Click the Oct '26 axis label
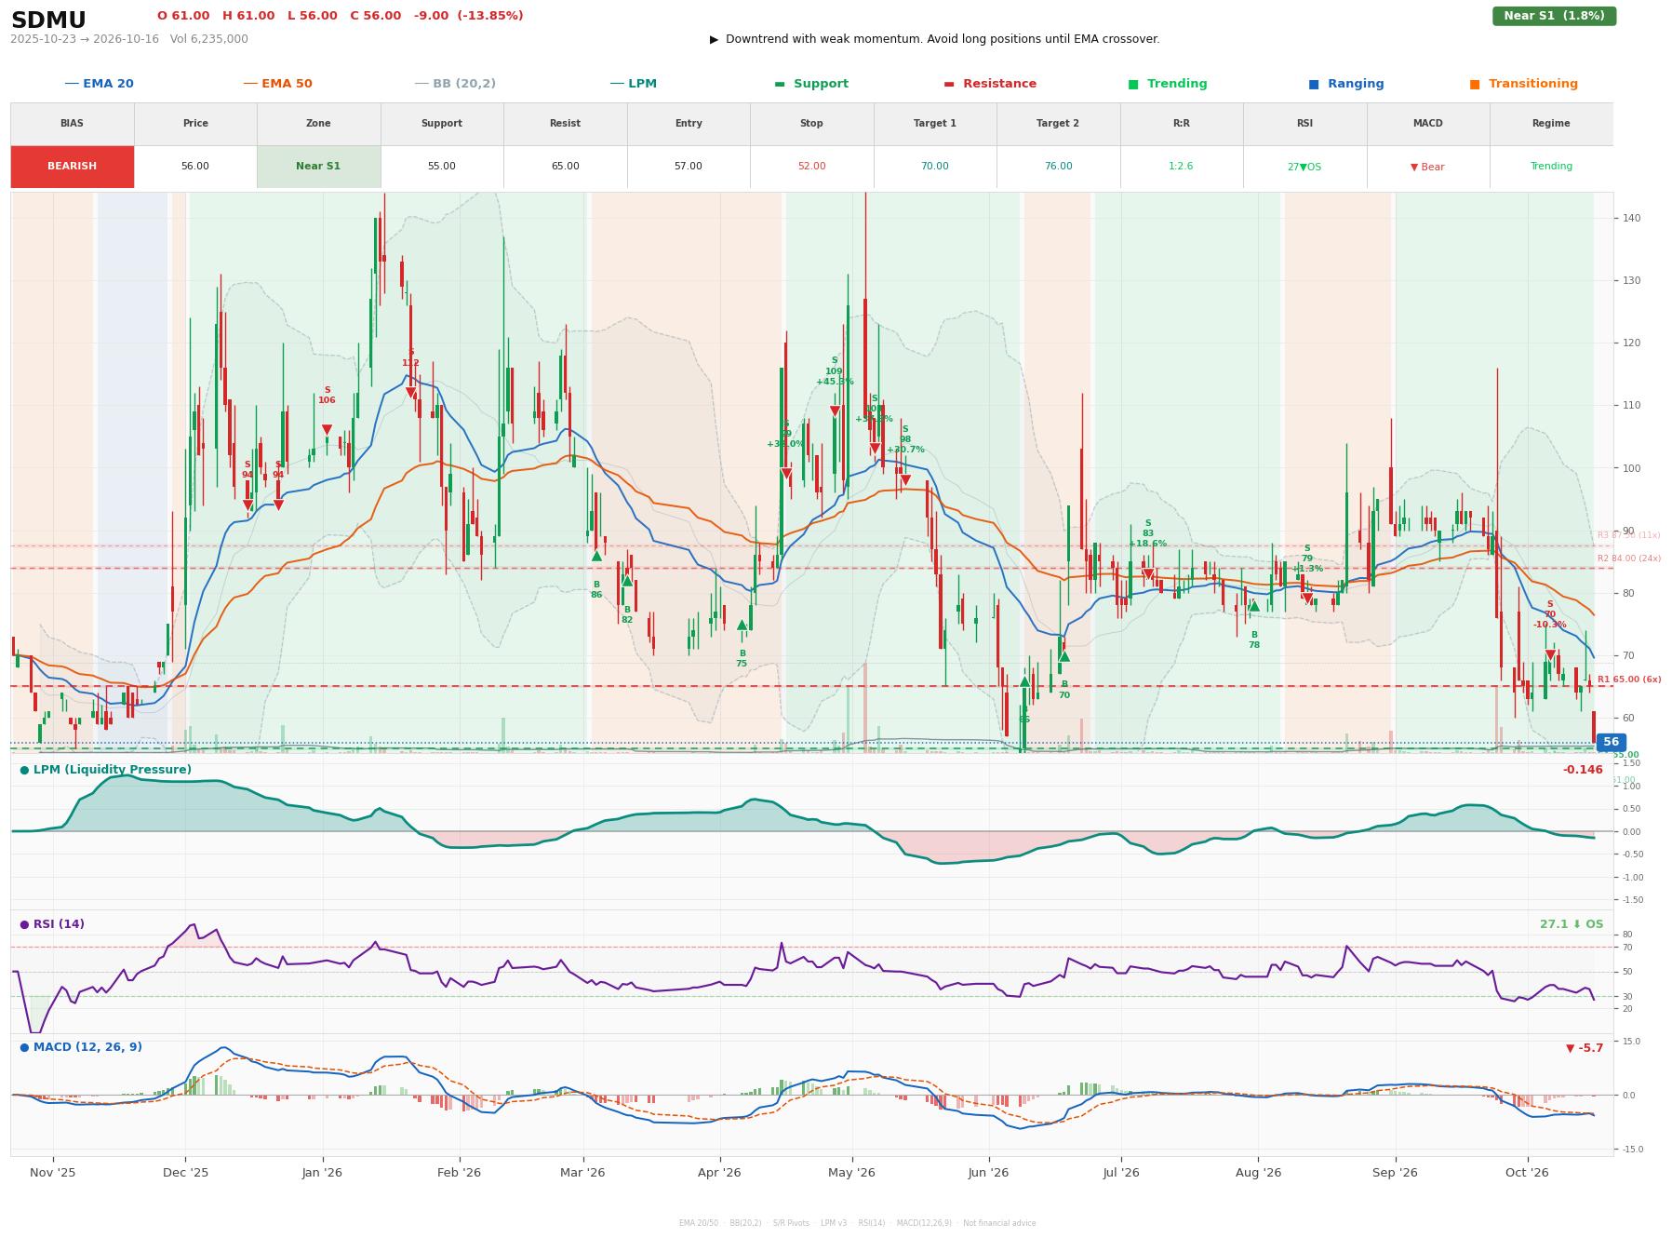Screen dimensions: 1672x1238 [1527, 1173]
